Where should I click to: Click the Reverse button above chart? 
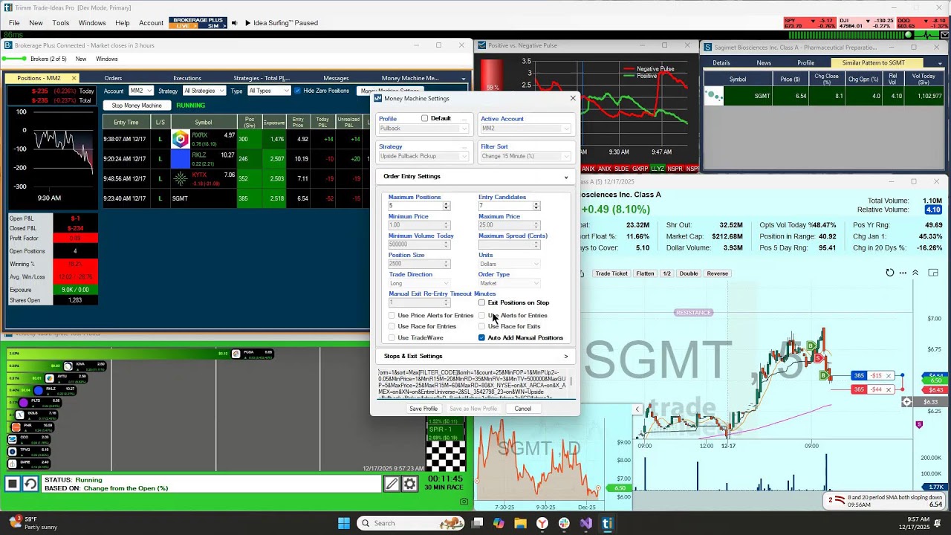click(717, 273)
